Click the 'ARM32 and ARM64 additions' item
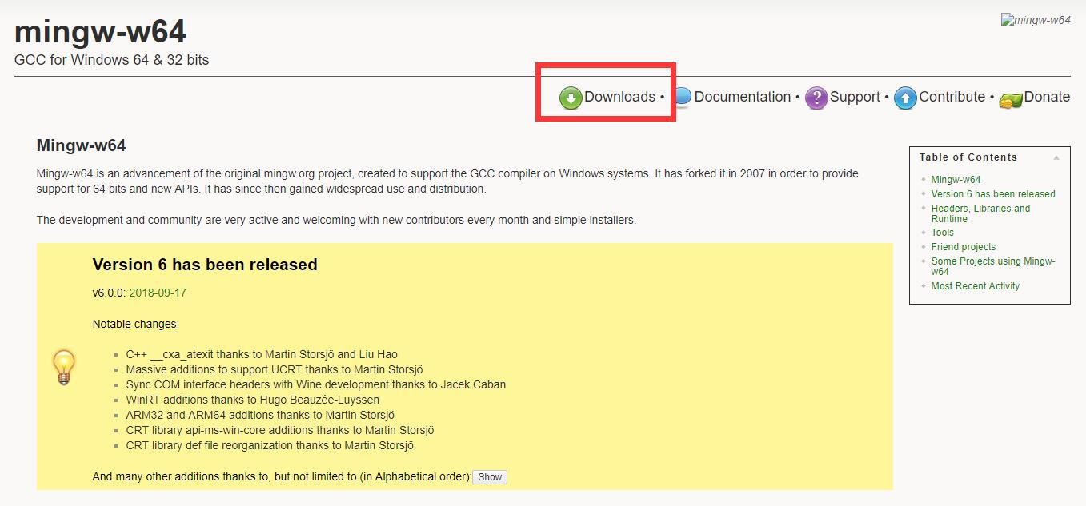Viewport: 1086px width, 506px height. pos(260,415)
